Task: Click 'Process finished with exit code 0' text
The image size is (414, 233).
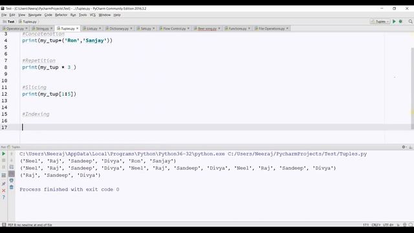Action: click(69, 190)
